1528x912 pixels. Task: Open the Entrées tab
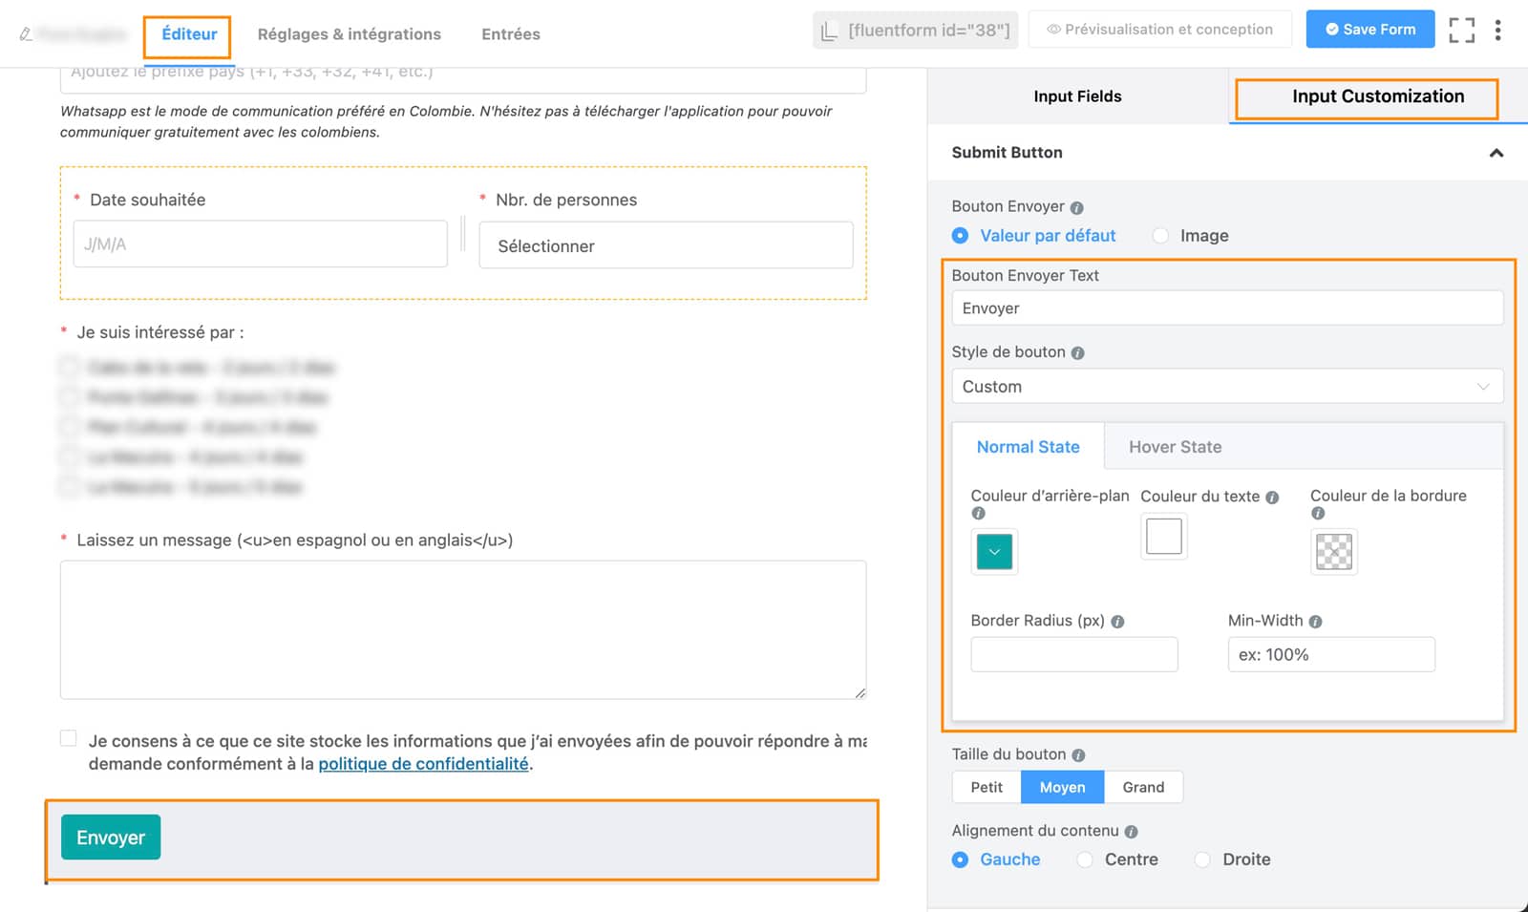coord(510,33)
